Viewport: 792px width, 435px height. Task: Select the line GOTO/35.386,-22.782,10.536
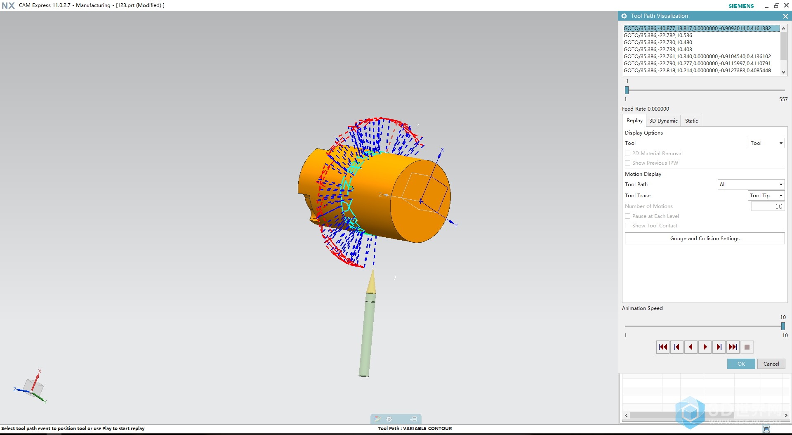click(x=701, y=35)
